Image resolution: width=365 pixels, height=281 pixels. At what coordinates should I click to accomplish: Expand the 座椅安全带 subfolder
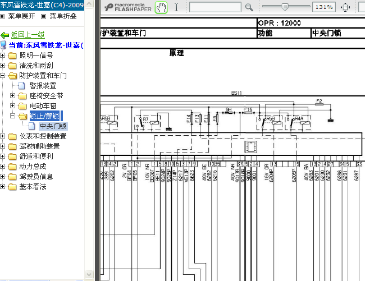pyautogui.click(x=12, y=95)
